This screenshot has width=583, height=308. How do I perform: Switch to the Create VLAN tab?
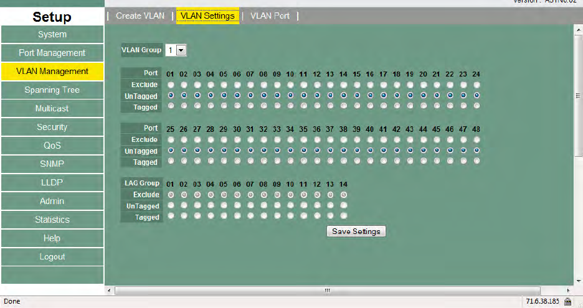coord(140,16)
